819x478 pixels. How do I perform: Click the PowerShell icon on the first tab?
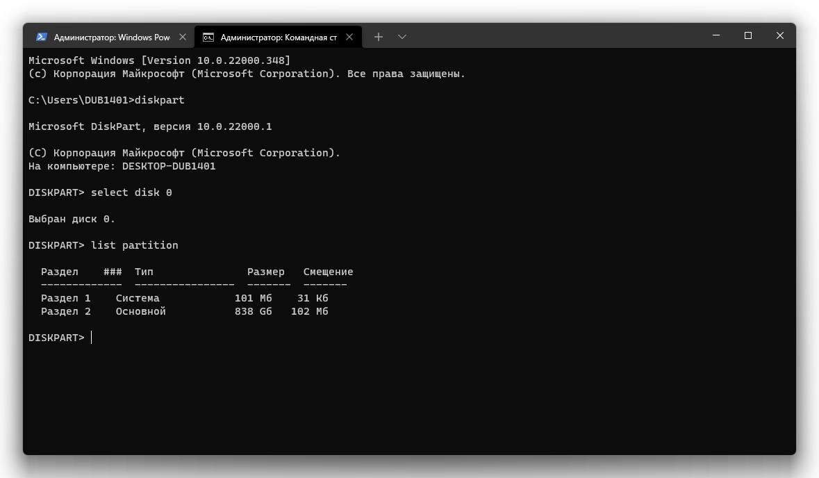[42, 37]
